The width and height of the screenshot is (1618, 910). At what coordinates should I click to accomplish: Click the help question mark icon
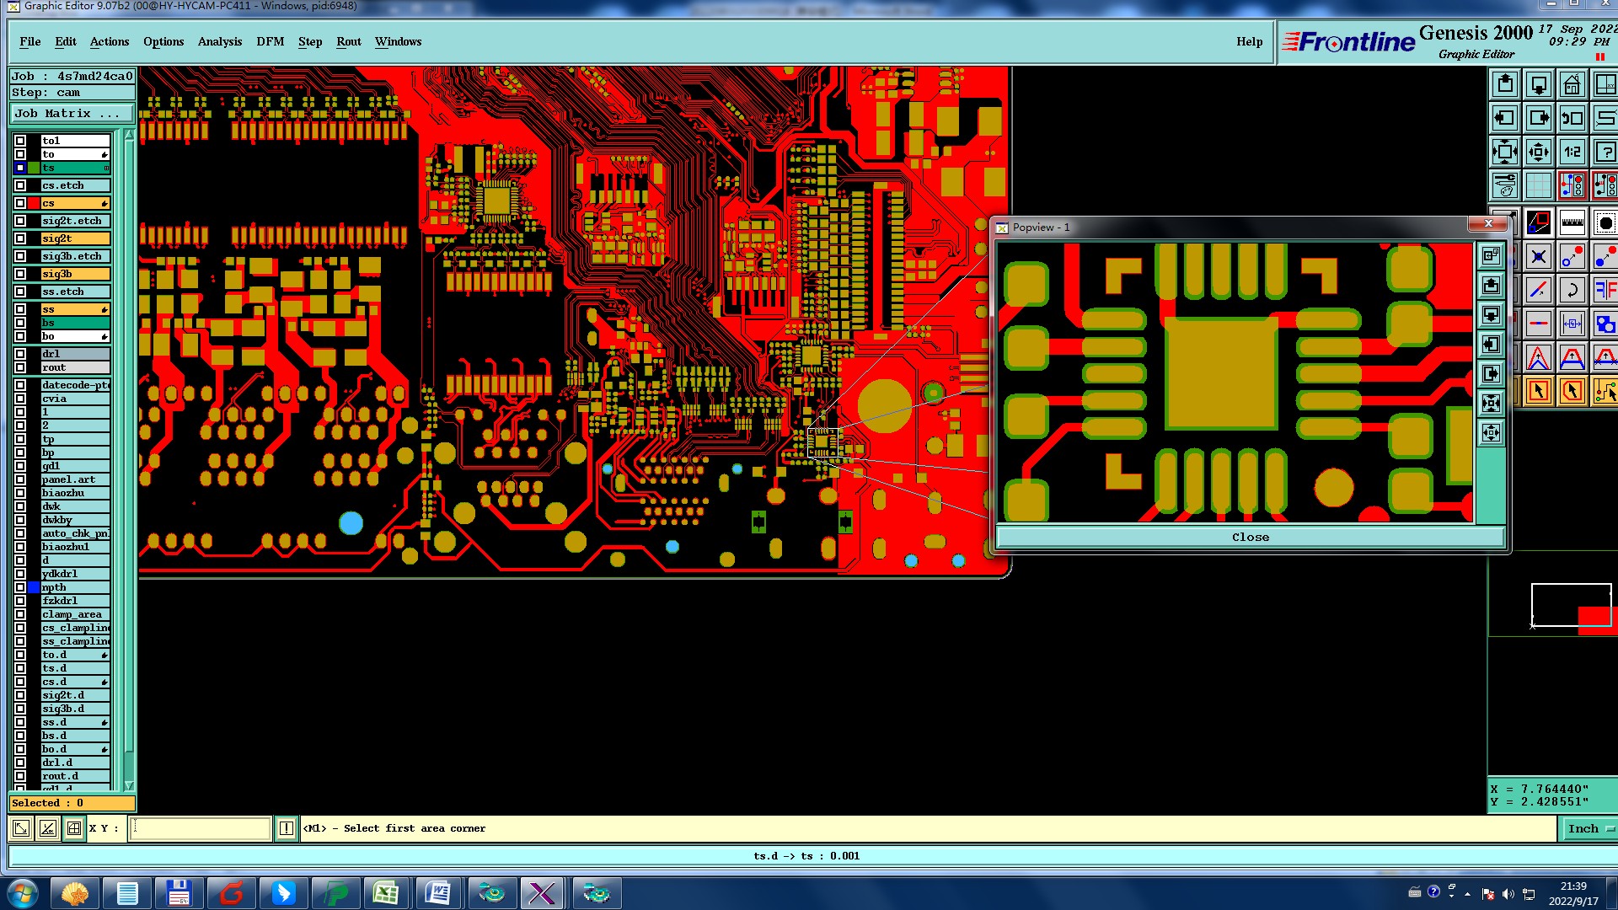pos(1605,153)
